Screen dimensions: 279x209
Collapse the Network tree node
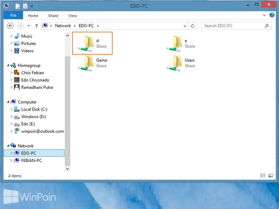pos(8,146)
